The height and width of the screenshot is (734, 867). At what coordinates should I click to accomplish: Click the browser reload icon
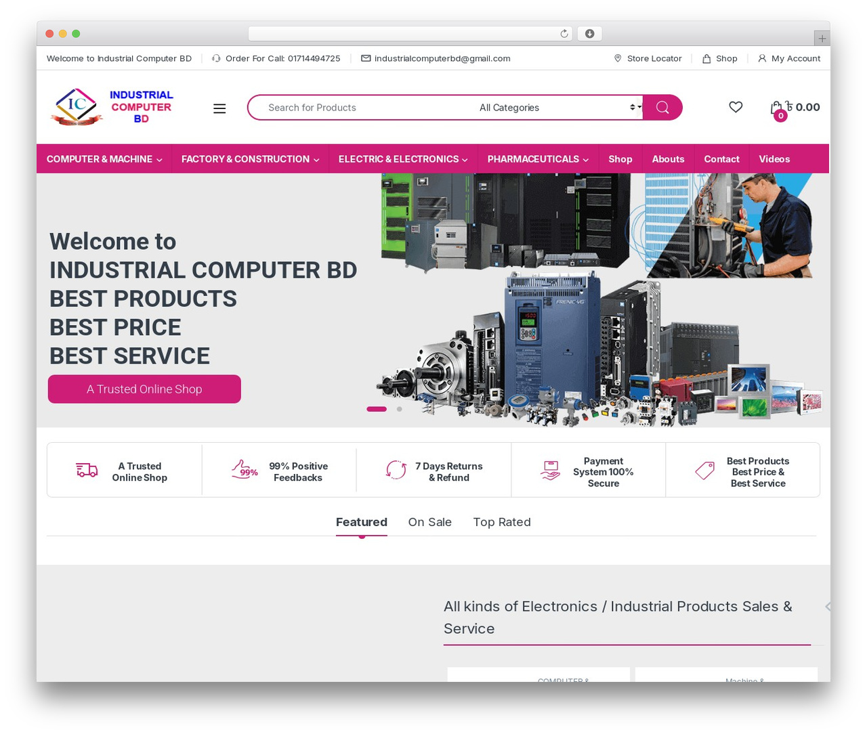[564, 34]
